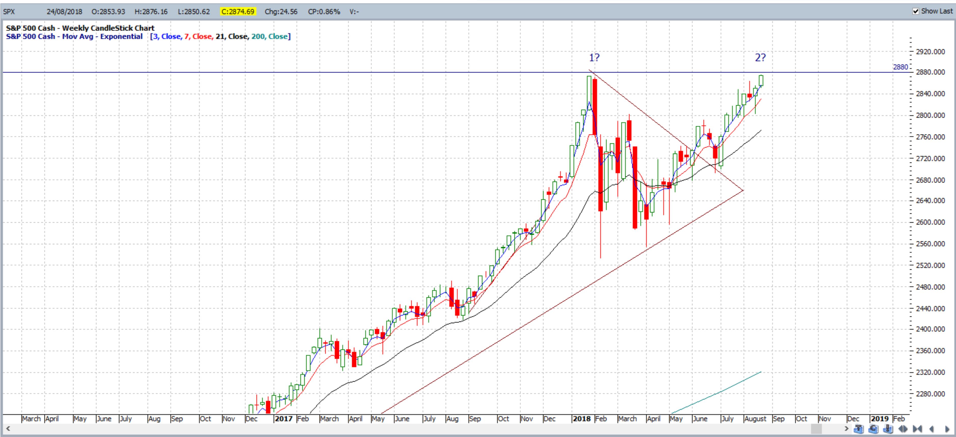Image resolution: width=956 pixels, height=437 pixels.
Task: Click the horizontal scrollbar's right arrow
Action: [x=846, y=428]
